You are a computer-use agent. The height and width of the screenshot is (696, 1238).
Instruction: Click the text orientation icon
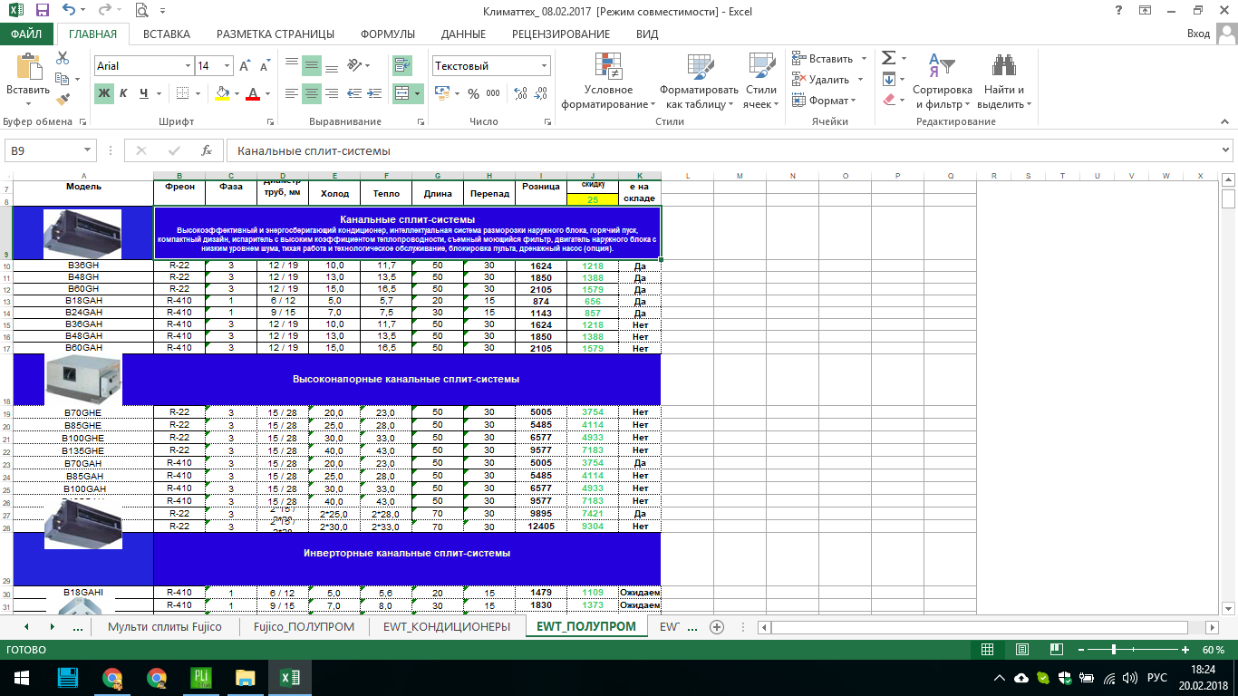355,65
